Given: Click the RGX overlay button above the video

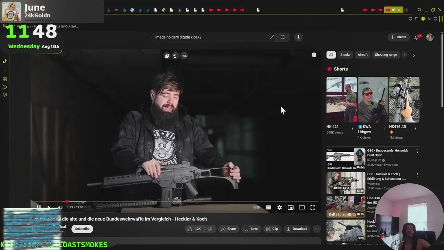Looking at the screenshot, I should pos(184,56).
